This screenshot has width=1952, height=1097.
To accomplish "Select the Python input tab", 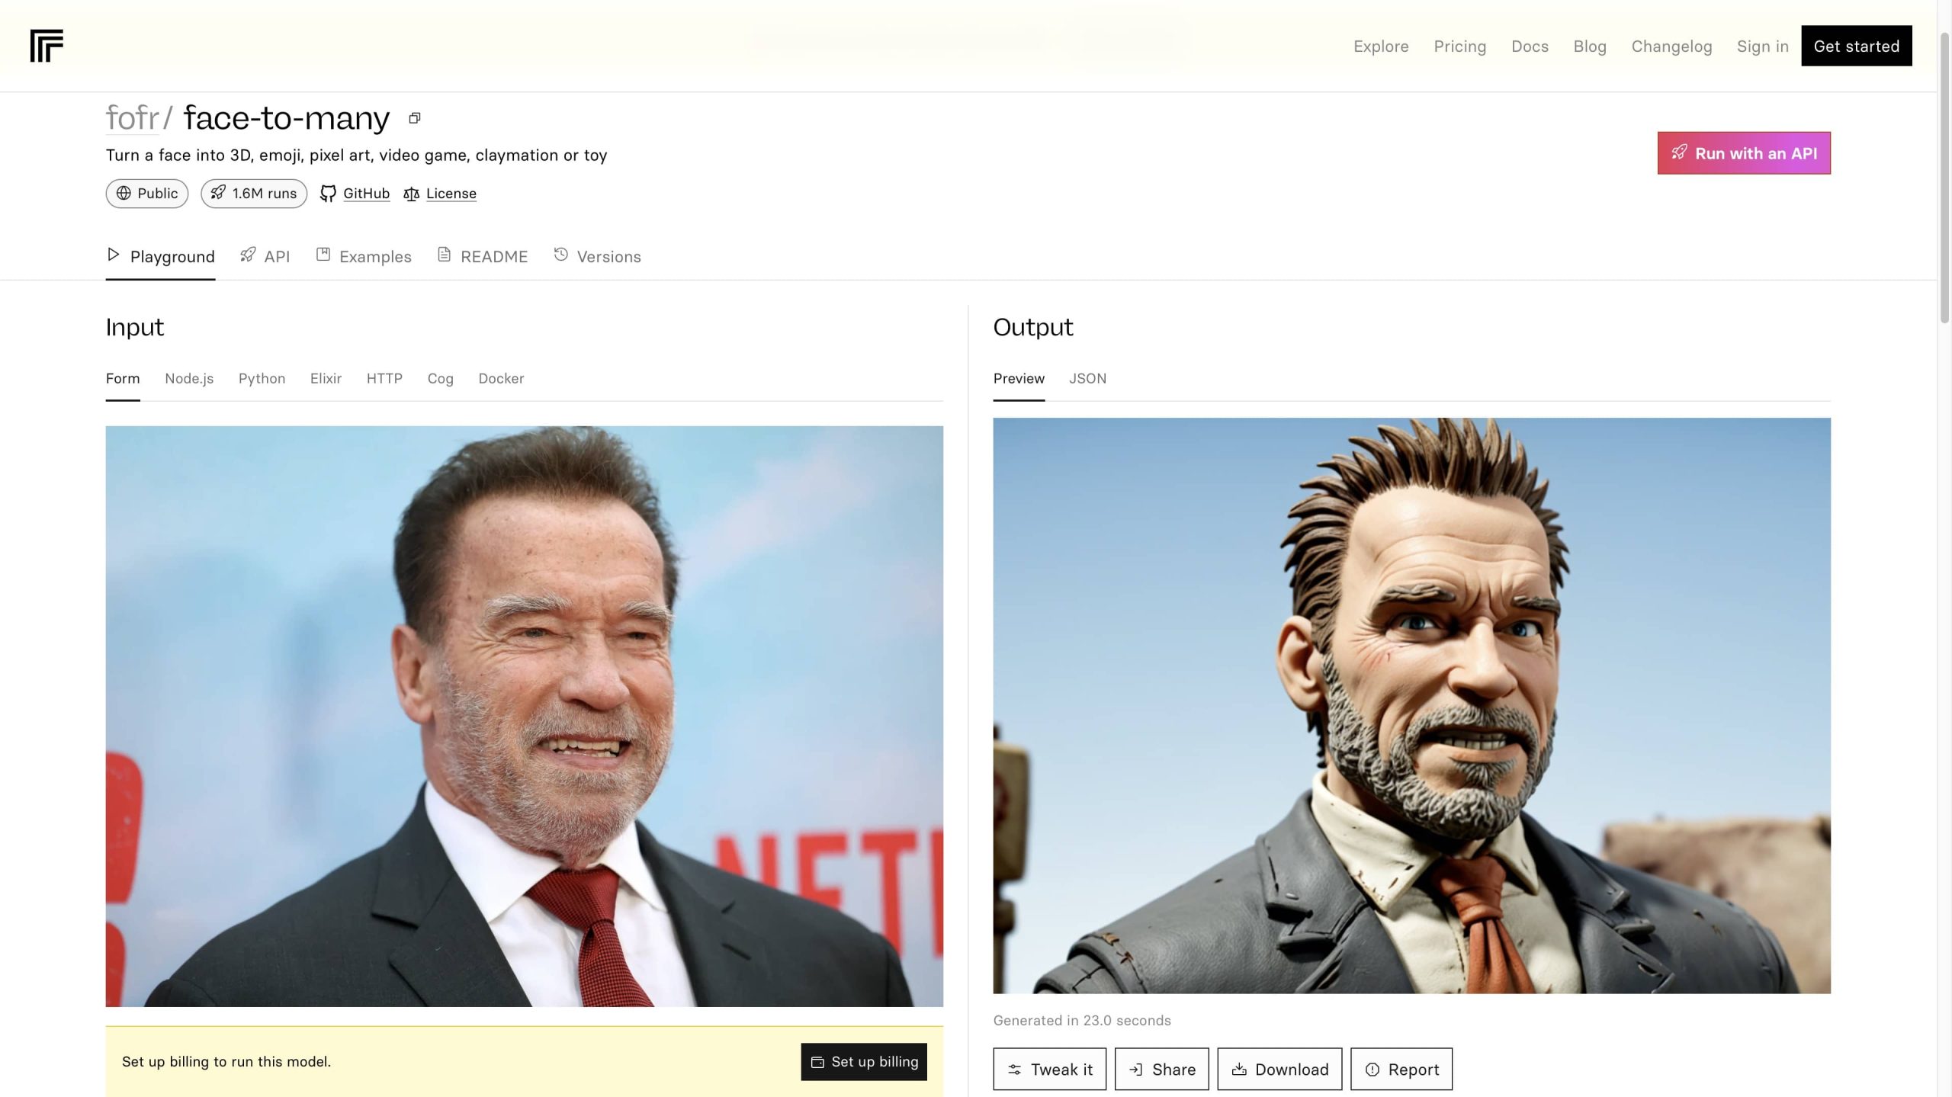I will click(262, 378).
